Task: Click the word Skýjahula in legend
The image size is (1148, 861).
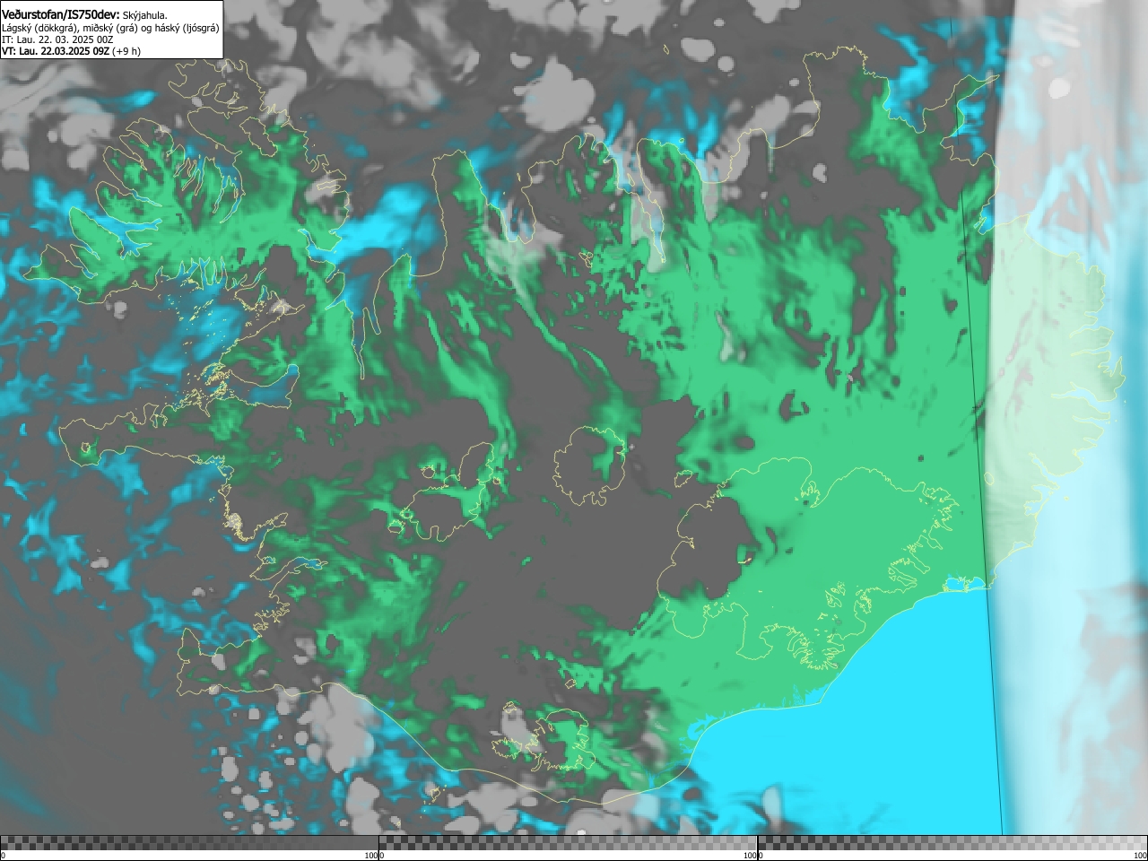Action: [x=144, y=15]
